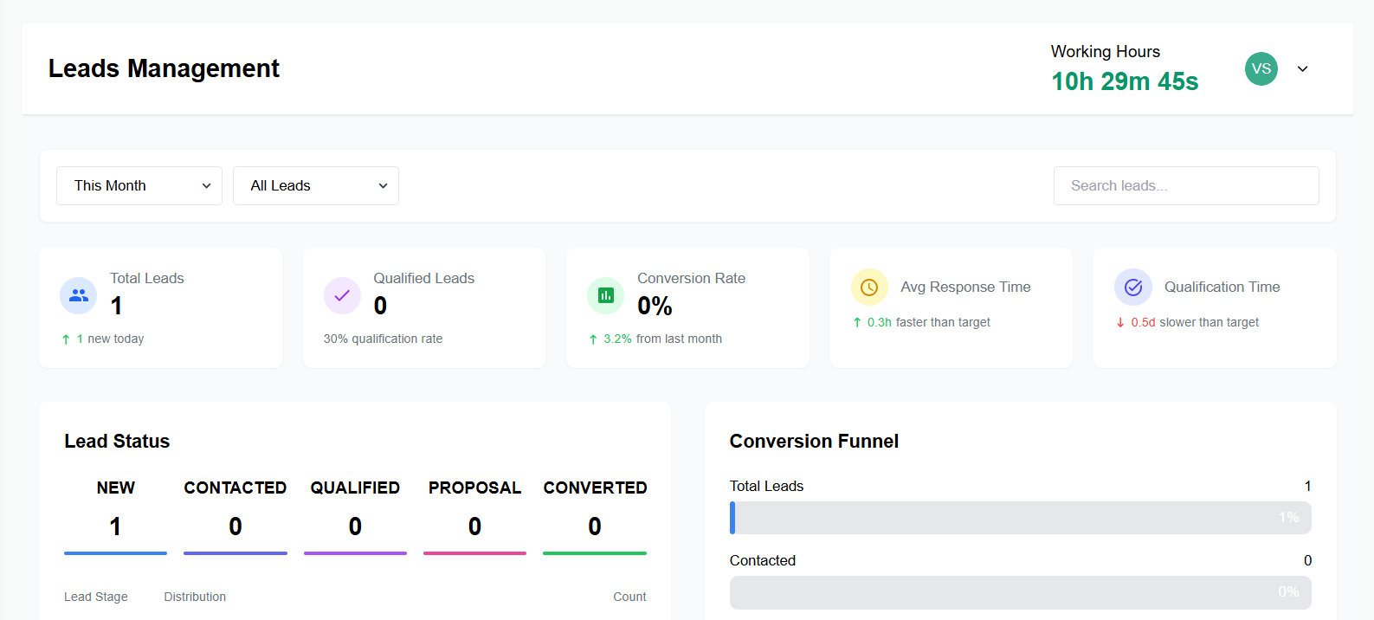Click the Contacted funnel progress bar
This screenshot has height=620, width=1374.
[1020, 592]
